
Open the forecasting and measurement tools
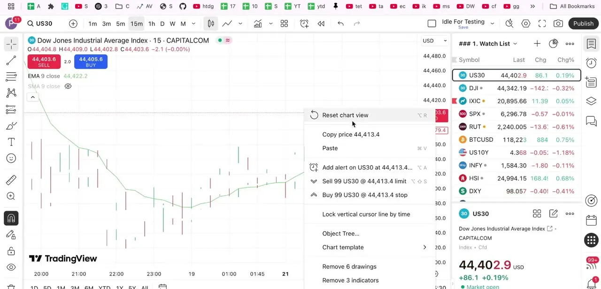(11, 109)
